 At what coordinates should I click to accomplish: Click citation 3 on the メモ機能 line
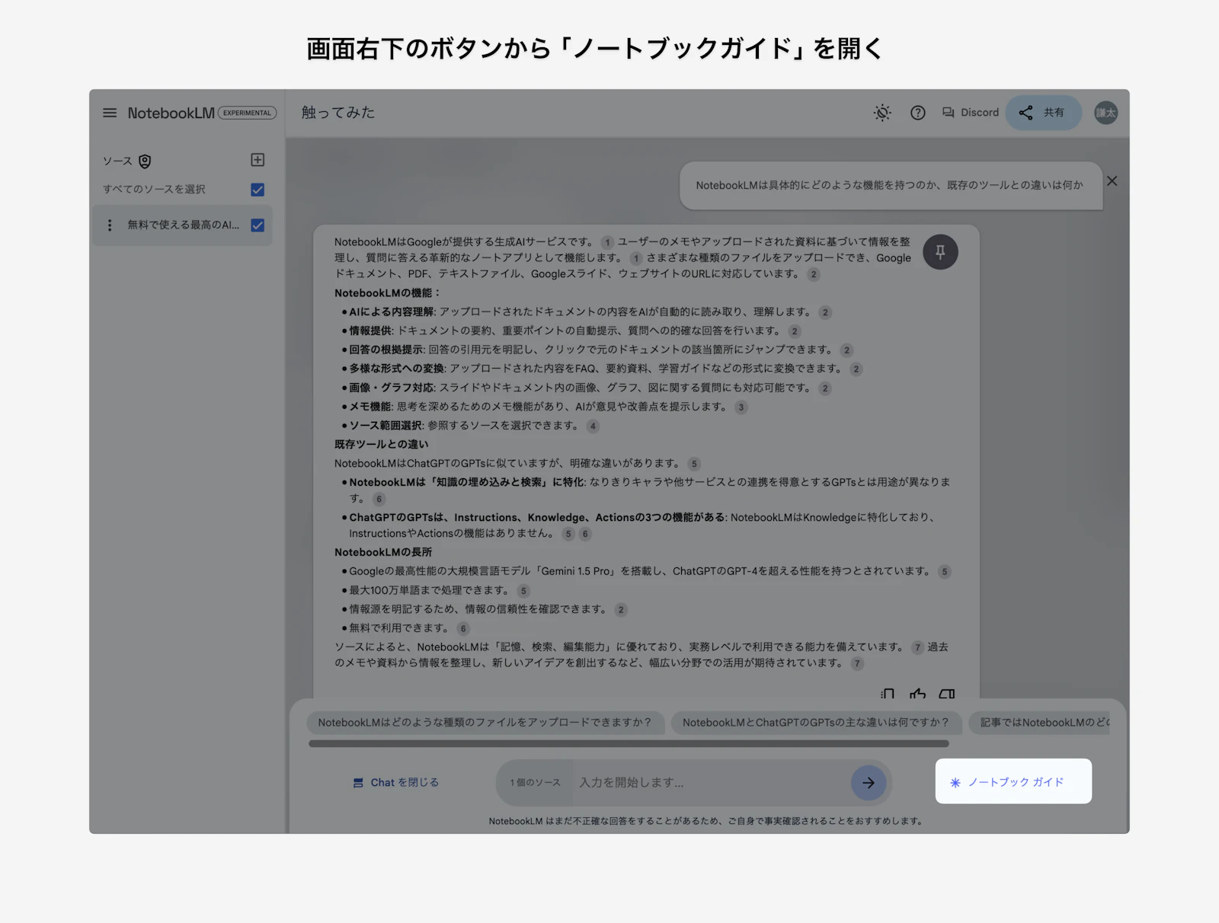741,407
